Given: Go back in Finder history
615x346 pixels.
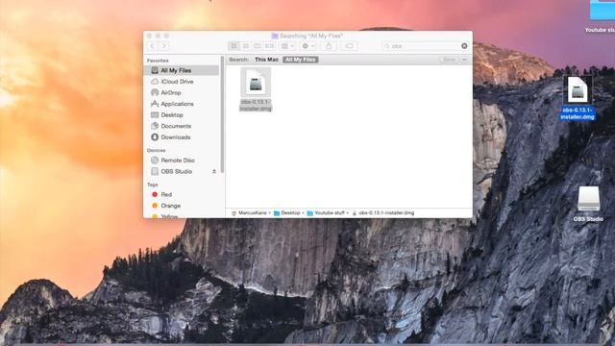Looking at the screenshot, I should (152, 46).
